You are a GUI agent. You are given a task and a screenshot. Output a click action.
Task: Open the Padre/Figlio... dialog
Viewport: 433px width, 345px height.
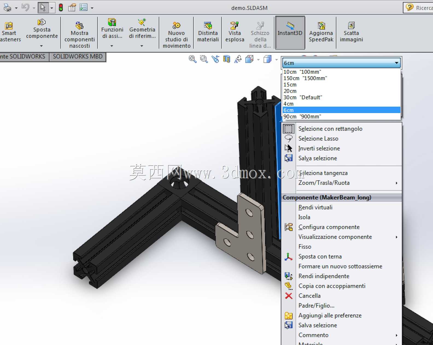click(x=316, y=306)
